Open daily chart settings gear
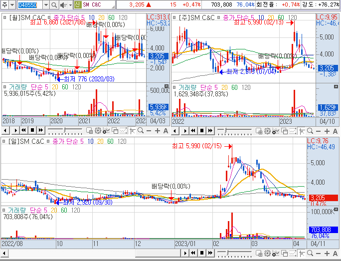The width and height of the screenshot is (341, 261). point(267,253)
